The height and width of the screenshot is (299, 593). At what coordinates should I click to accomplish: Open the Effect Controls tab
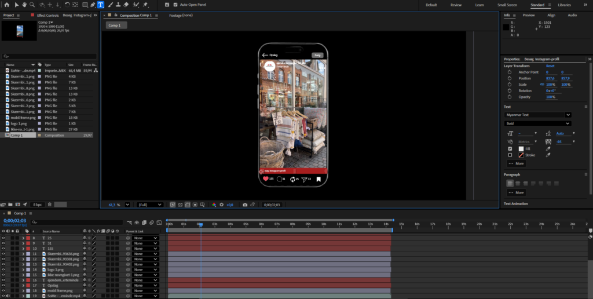coord(48,15)
